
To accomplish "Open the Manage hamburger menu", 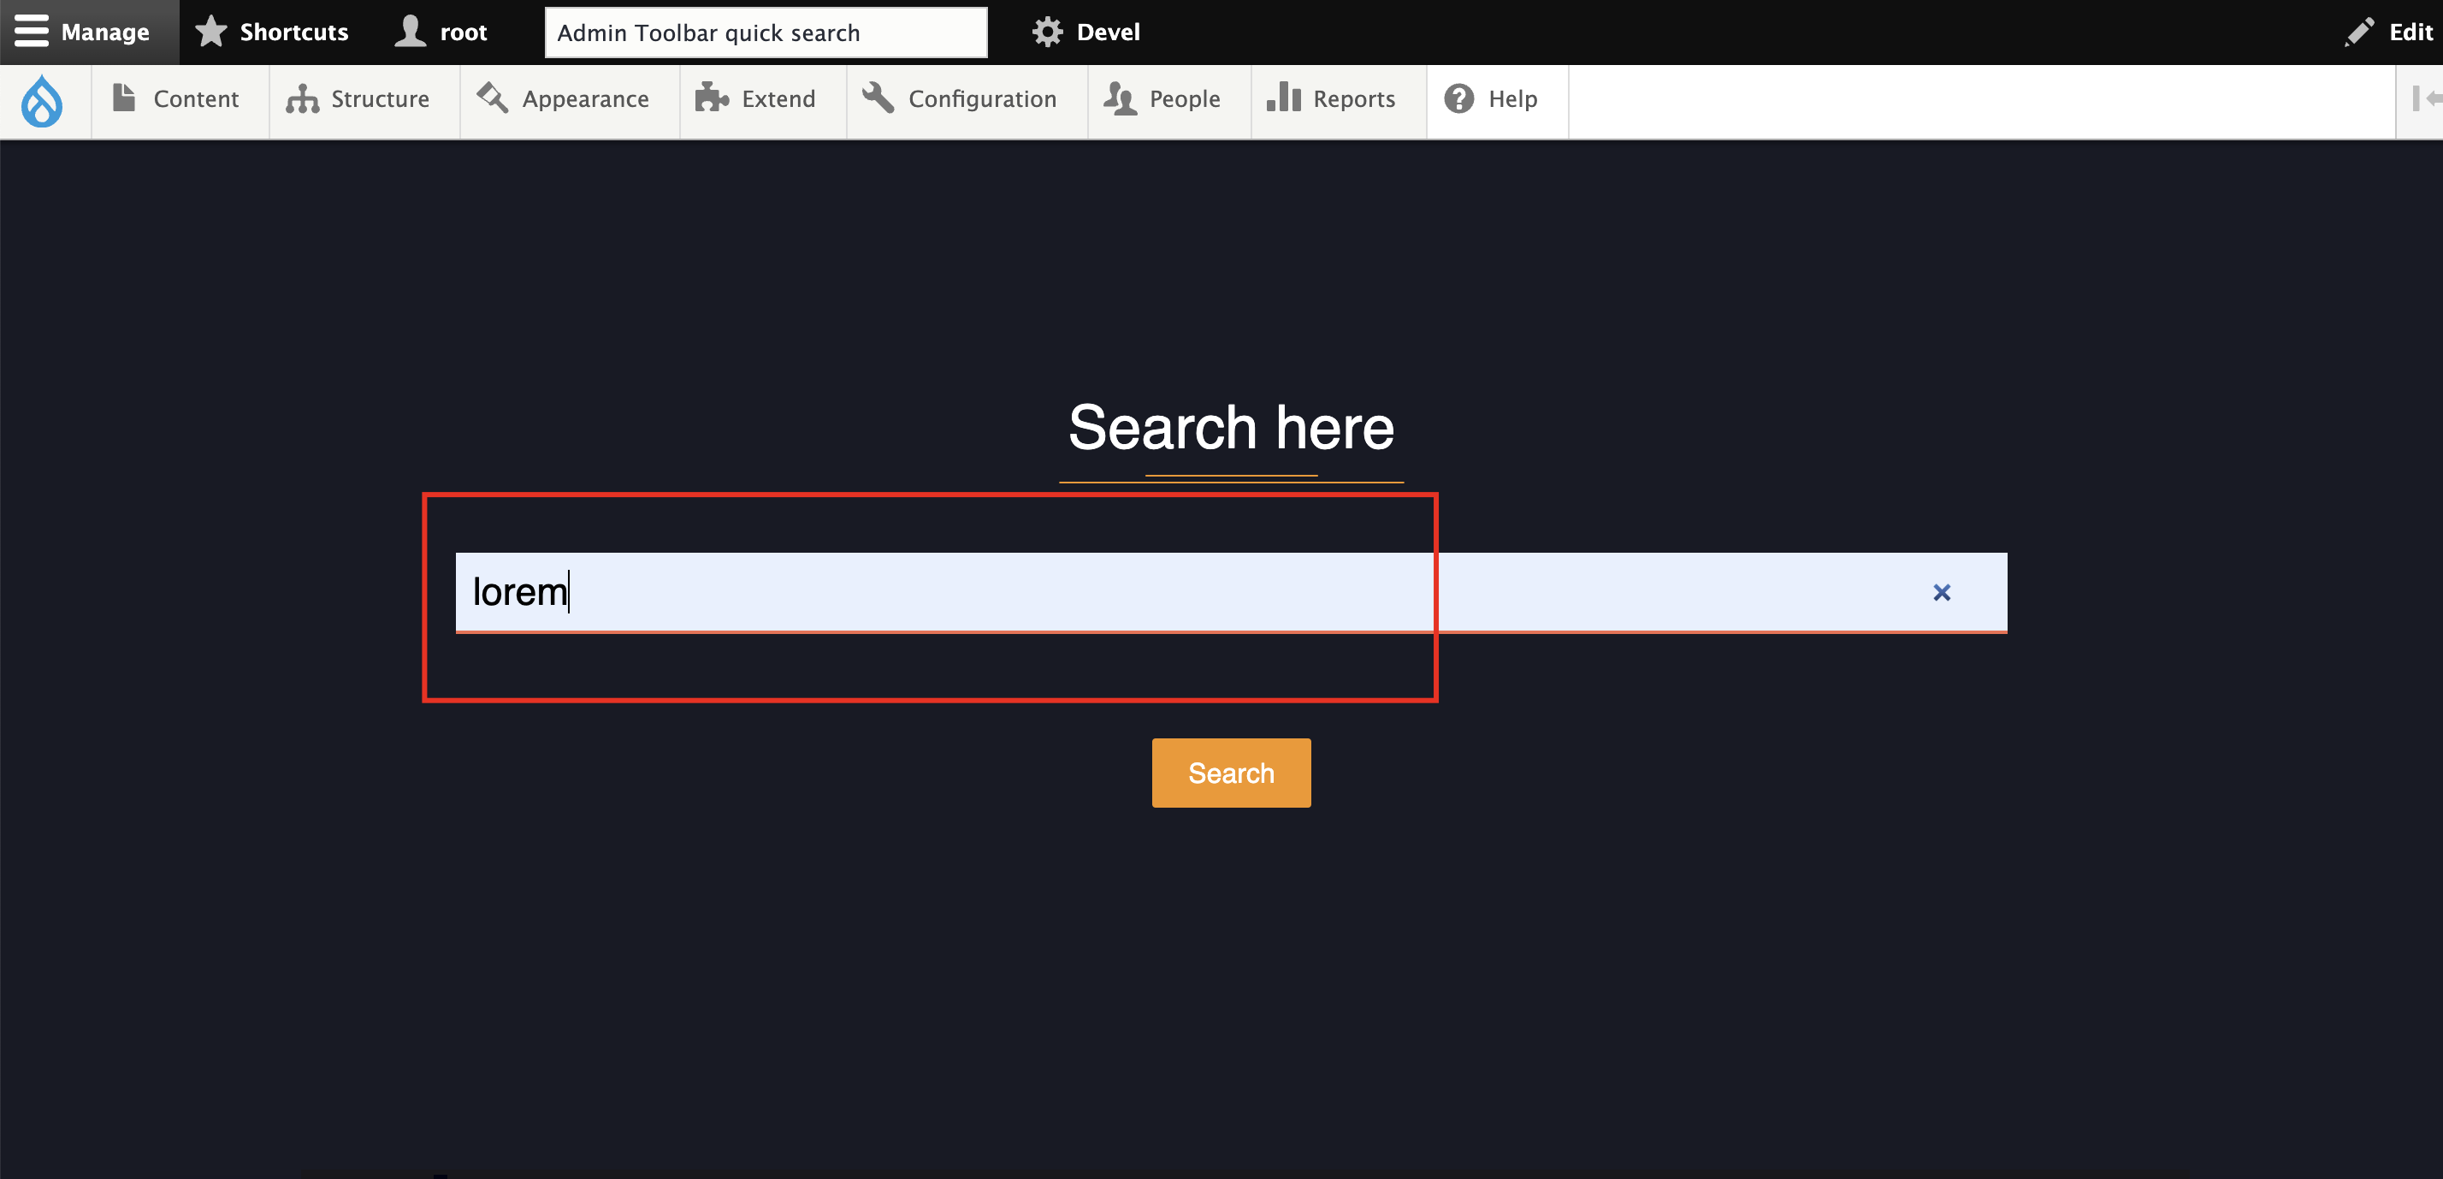I will 32,30.
